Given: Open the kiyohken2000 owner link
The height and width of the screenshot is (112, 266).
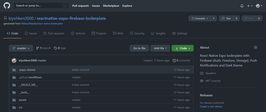Looking at the screenshot, I should (21, 19).
